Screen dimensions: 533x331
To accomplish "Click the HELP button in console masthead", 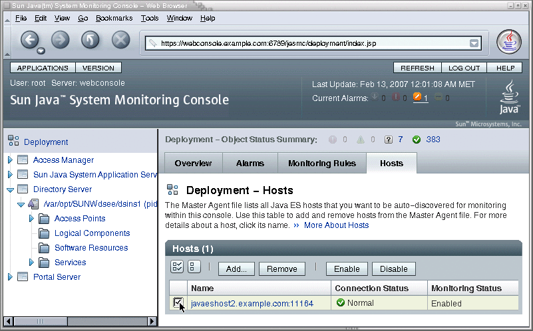I will point(506,68).
